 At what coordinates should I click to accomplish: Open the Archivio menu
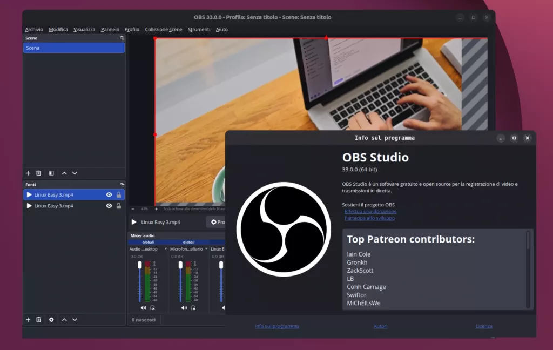point(34,29)
